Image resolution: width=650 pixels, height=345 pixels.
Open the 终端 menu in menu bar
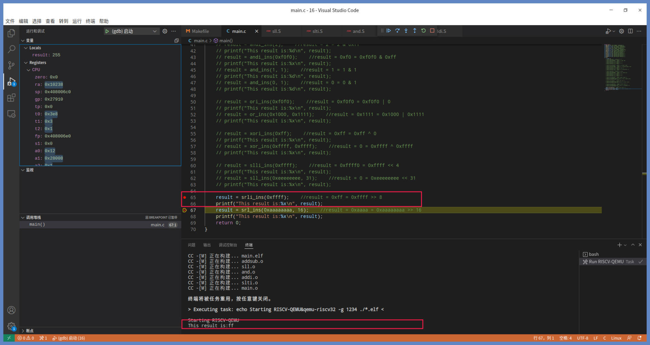coord(90,21)
